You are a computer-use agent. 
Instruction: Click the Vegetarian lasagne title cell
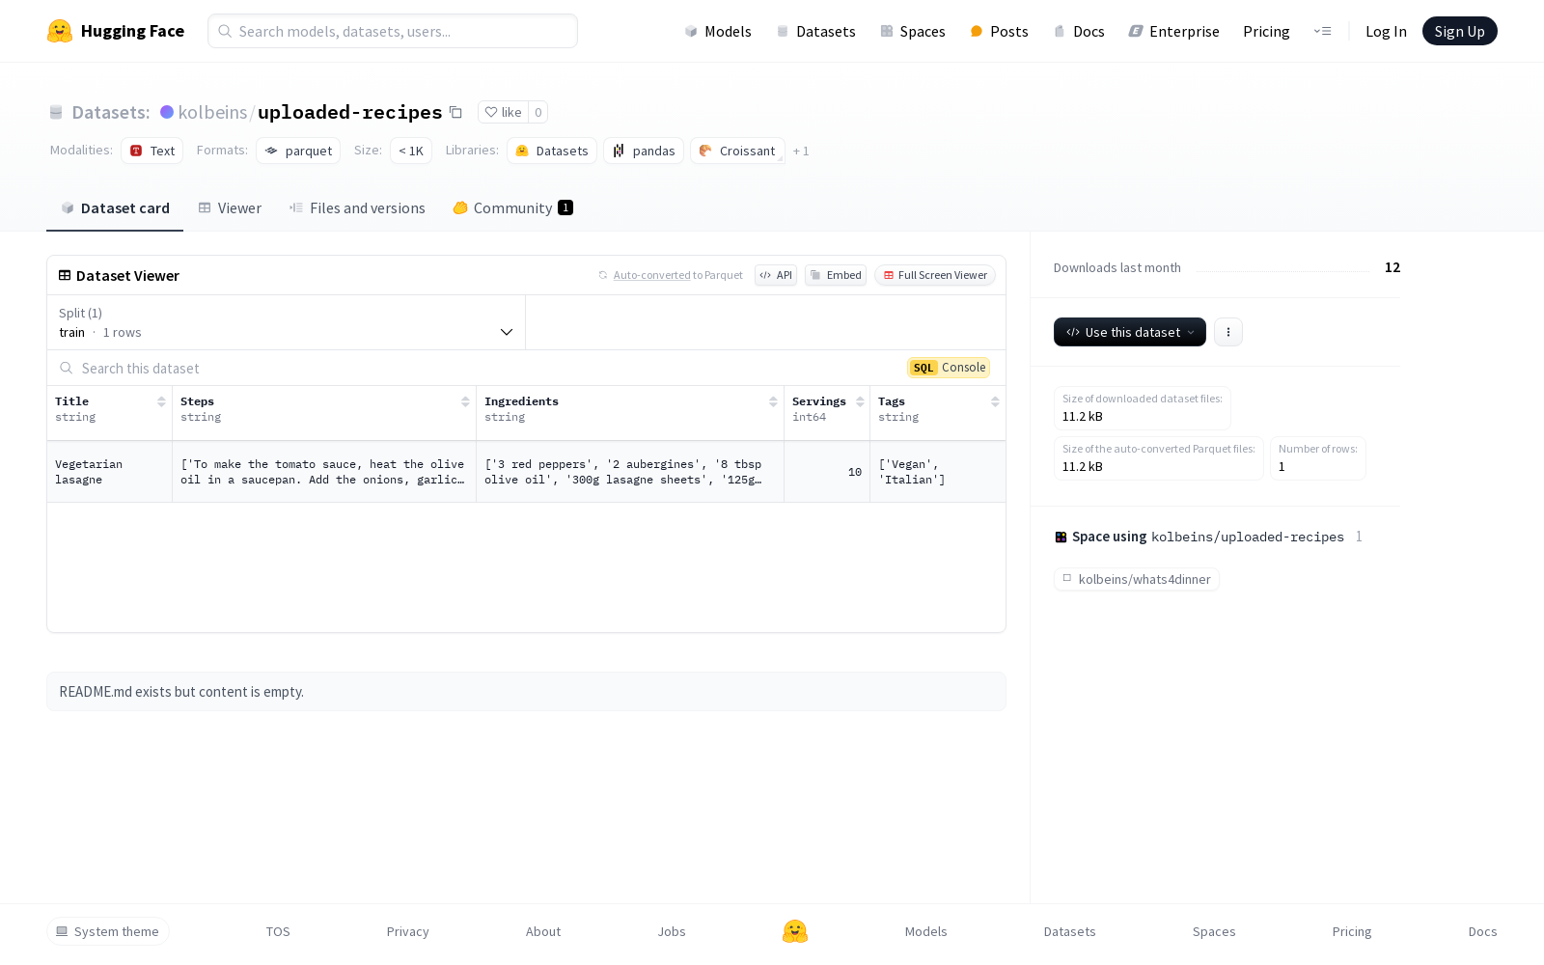(x=109, y=472)
